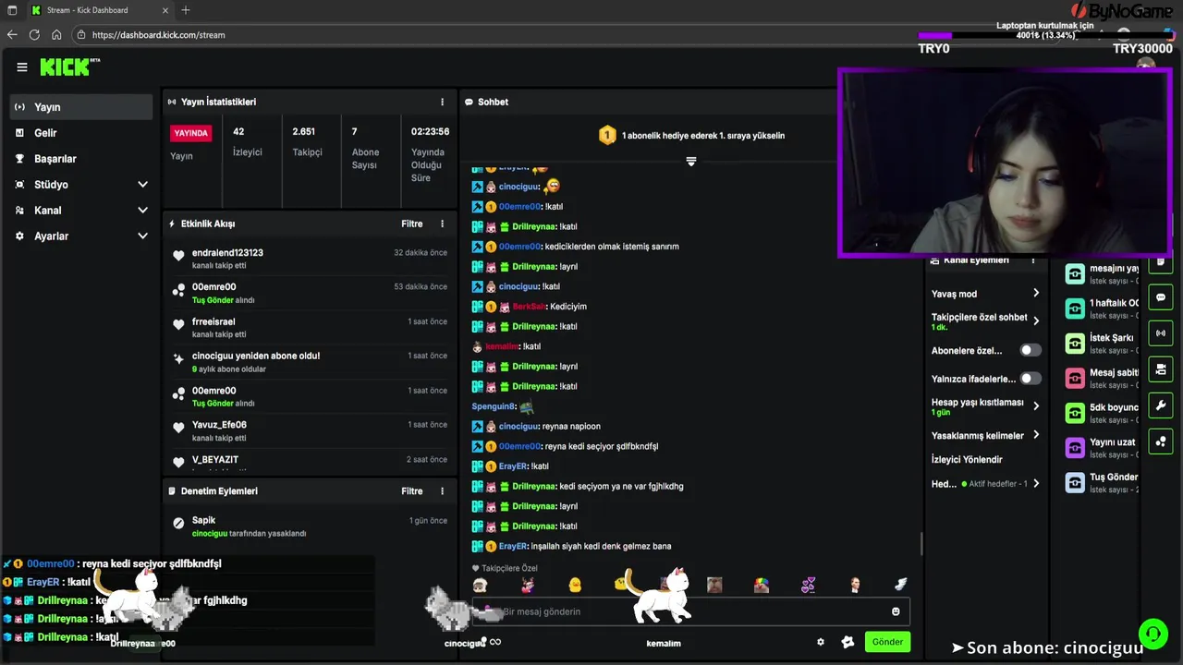Viewport: 1183px width, 665px height.
Task: Go to Gelir in sidebar
Action: 81,133
